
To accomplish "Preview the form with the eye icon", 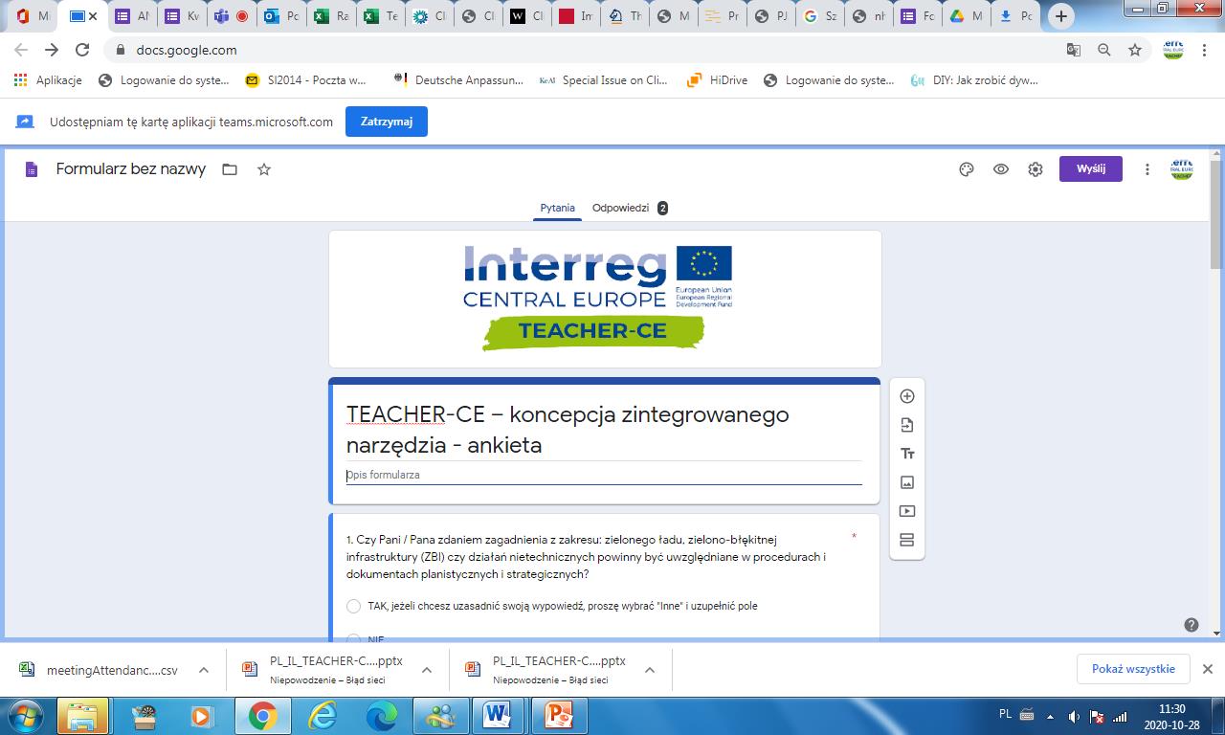I will tap(1001, 169).
